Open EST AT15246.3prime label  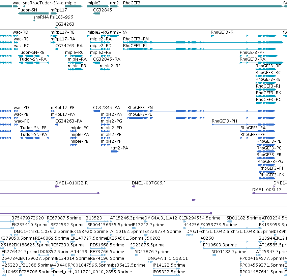point(127,218)
